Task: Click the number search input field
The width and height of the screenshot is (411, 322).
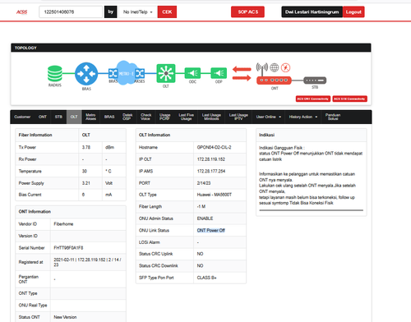Action: click(x=71, y=12)
